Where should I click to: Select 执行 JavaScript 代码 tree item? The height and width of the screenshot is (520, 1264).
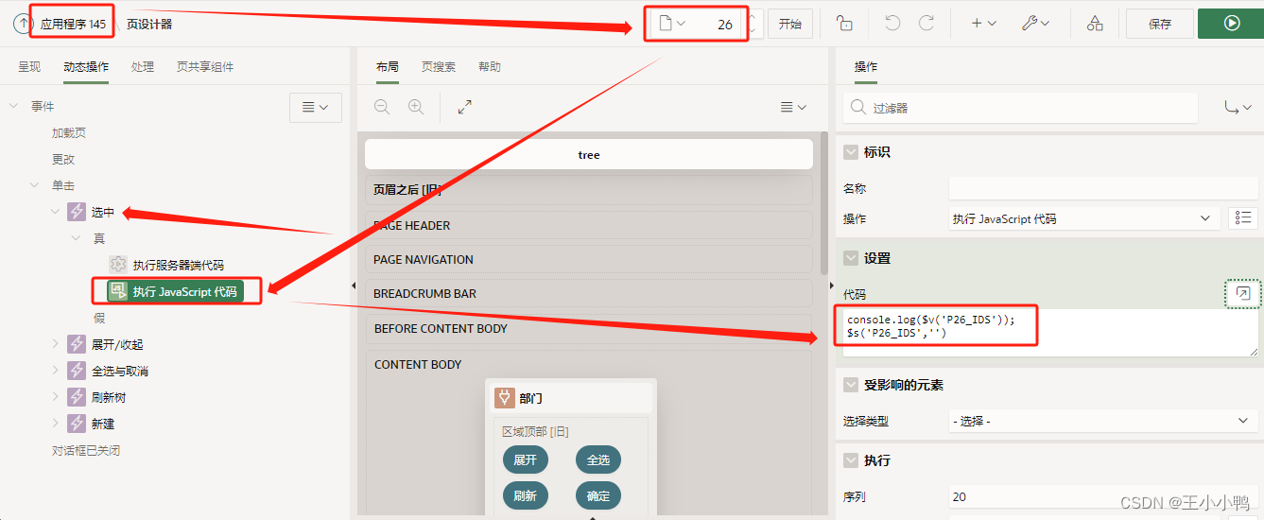pos(175,291)
